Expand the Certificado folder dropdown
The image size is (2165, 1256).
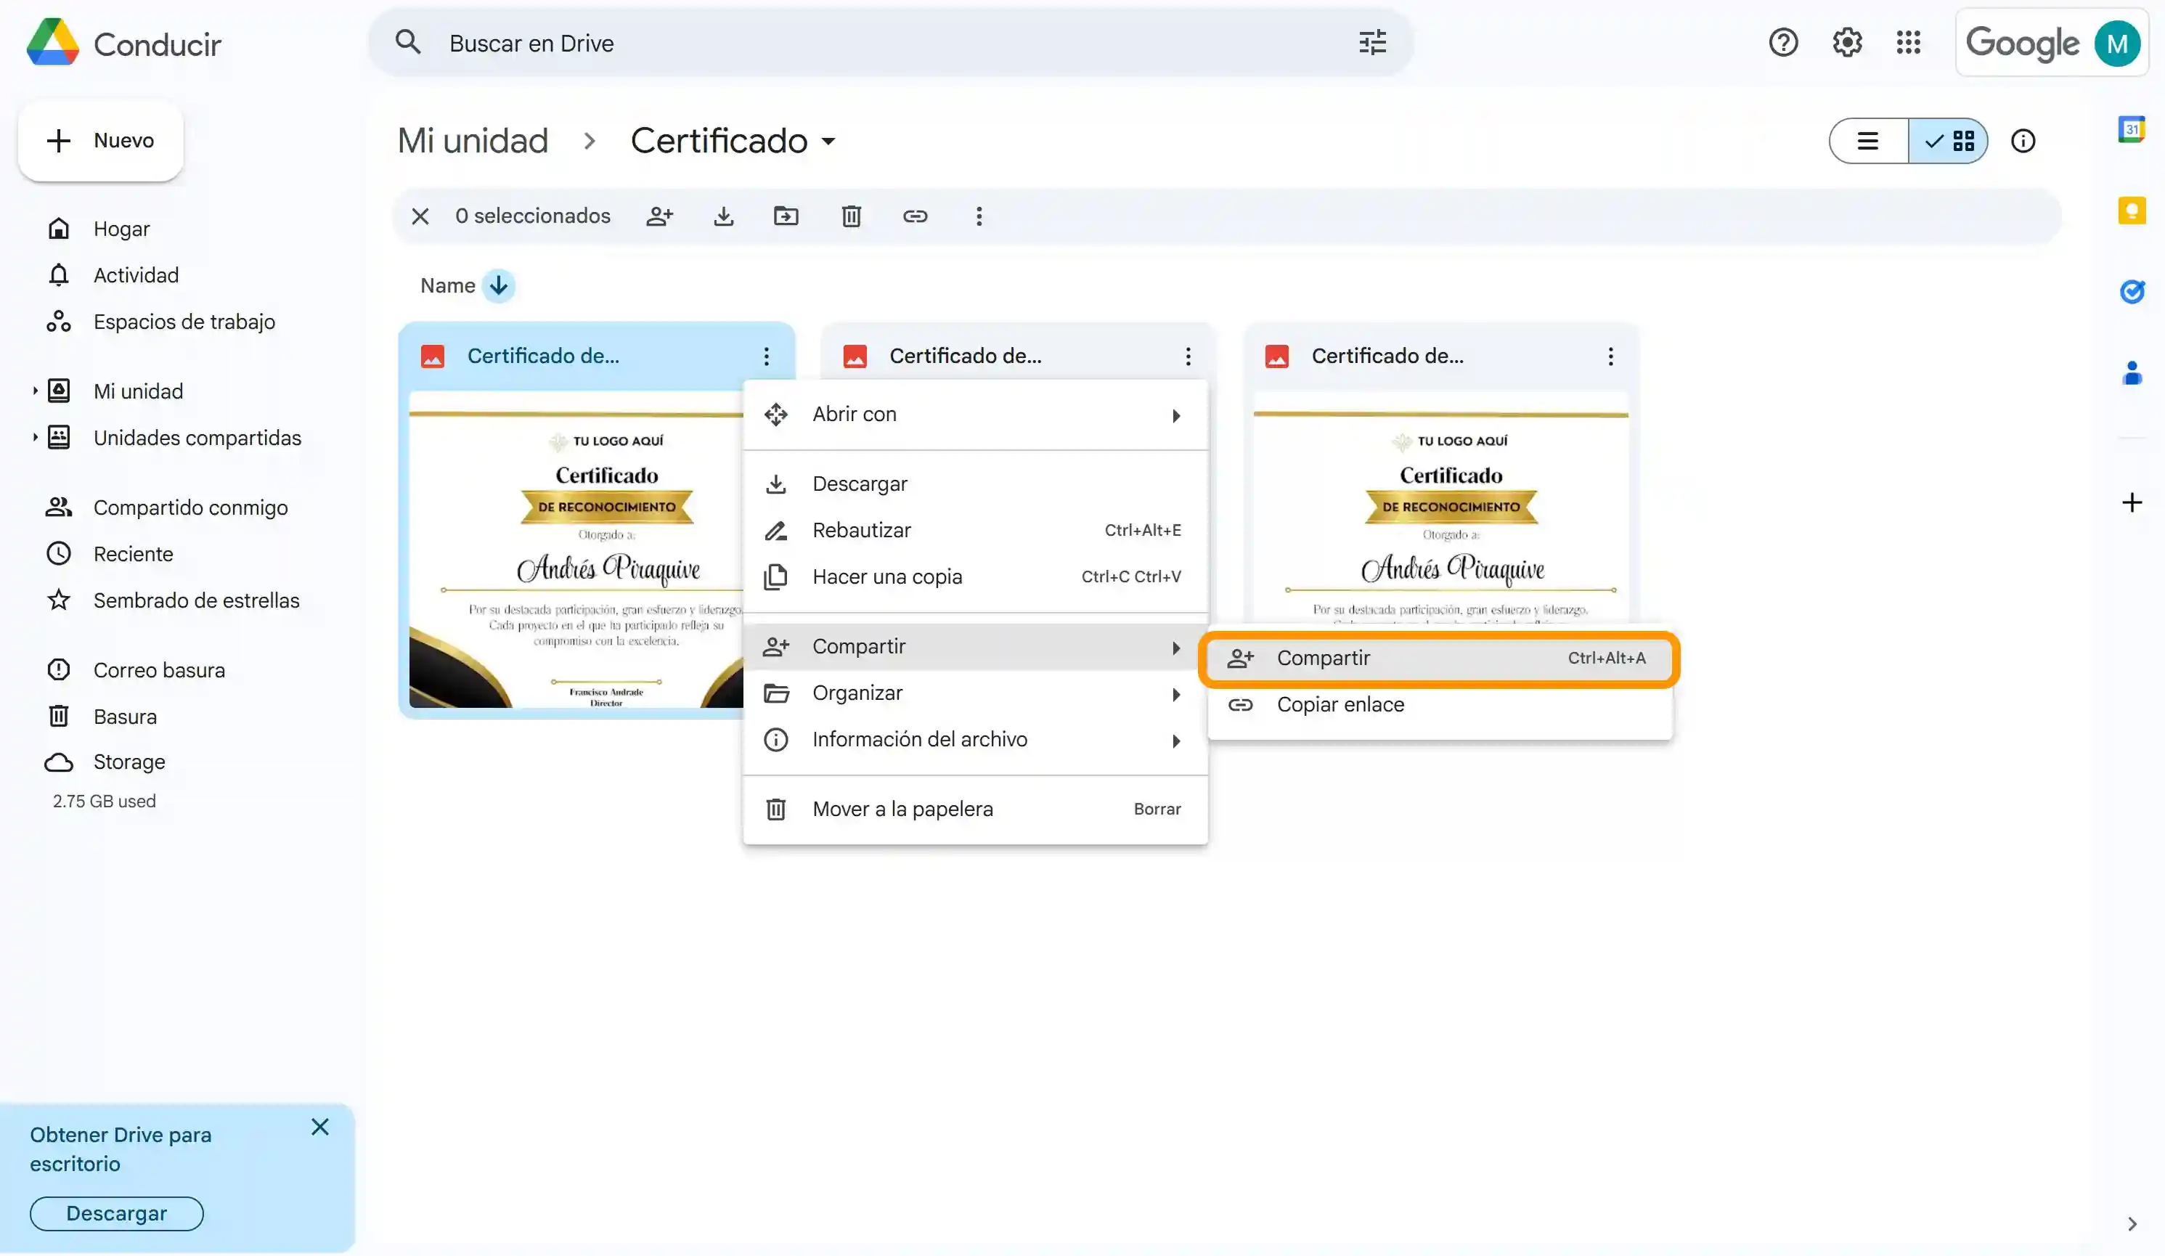point(828,142)
